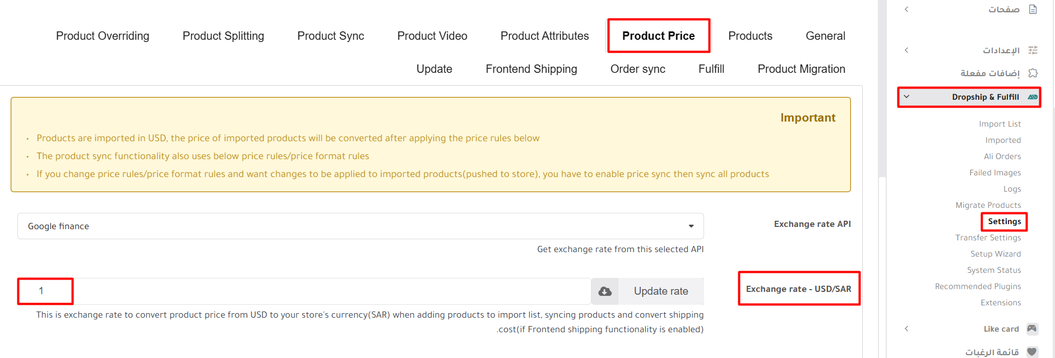The image size is (1055, 358).
Task: Click the Update rate button
Action: [x=660, y=291]
